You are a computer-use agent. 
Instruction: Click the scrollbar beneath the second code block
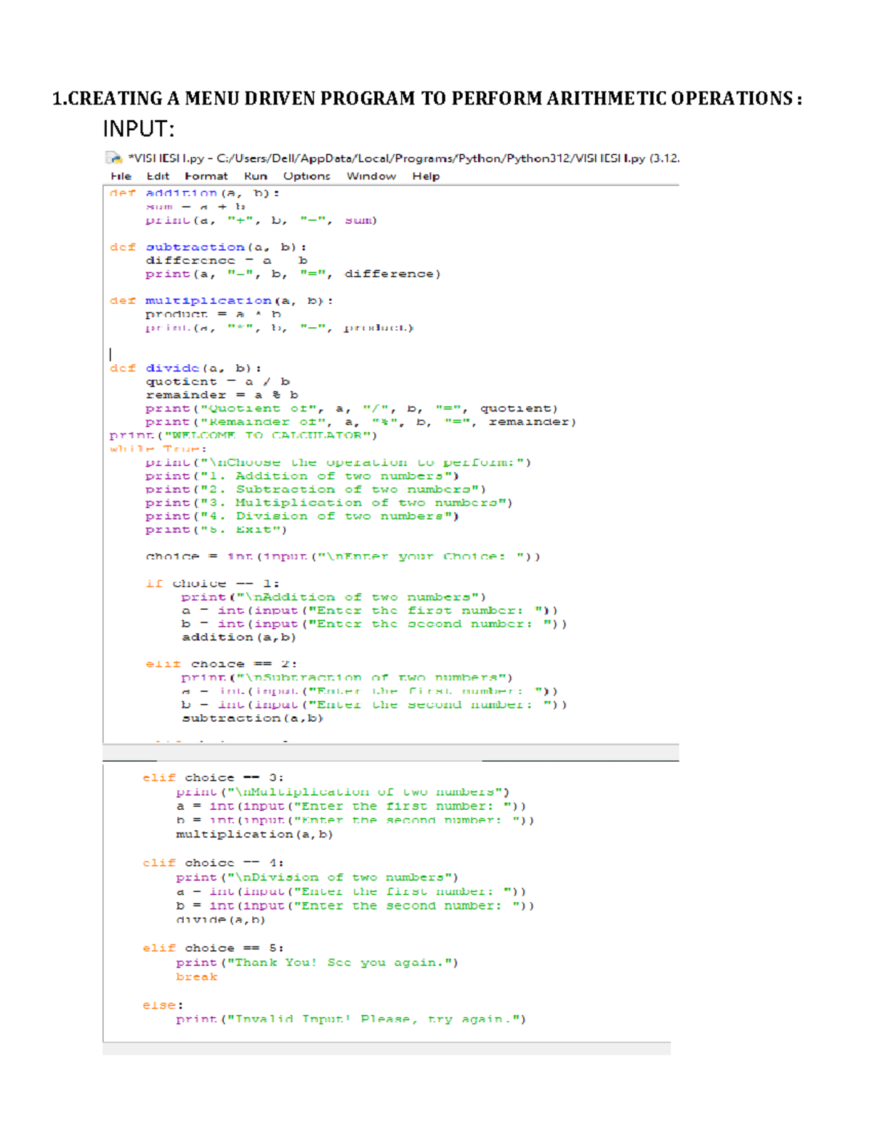tap(392, 1053)
